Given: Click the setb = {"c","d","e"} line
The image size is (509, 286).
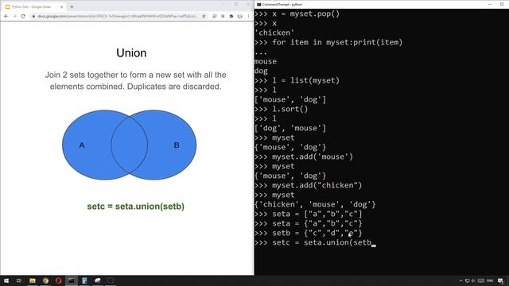Looking at the screenshot, I should click(x=309, y=233).
